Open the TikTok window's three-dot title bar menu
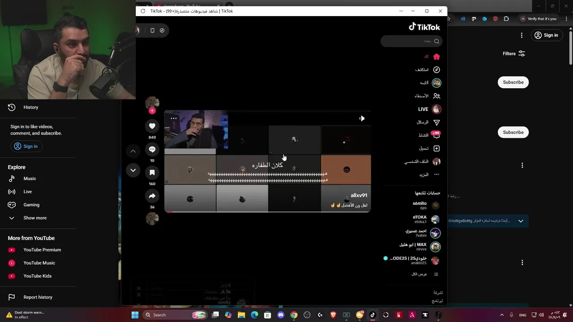 (401, 11)
